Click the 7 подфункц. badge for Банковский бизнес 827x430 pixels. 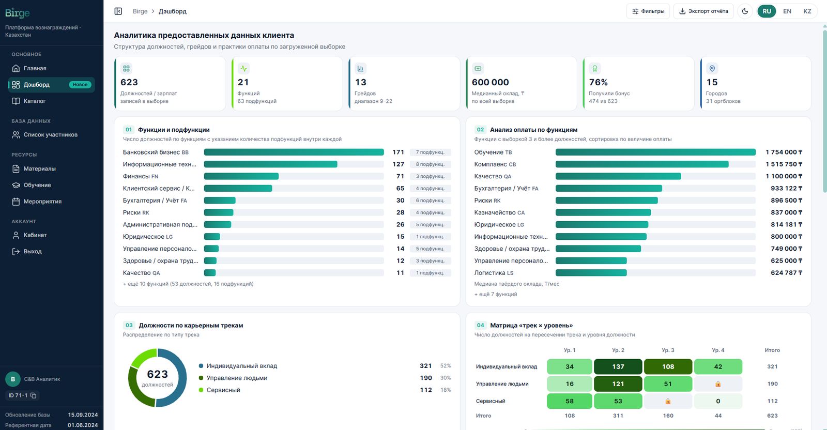tap(430, 152)
